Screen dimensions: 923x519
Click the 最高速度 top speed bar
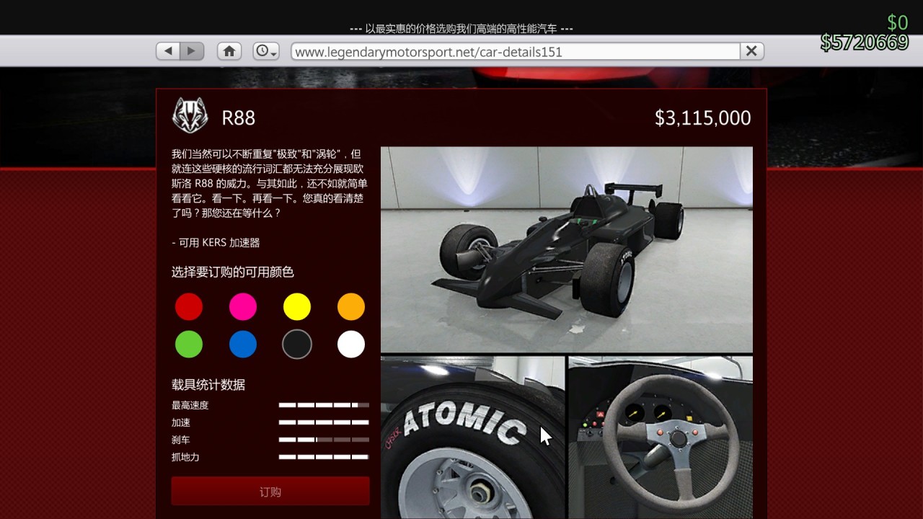tap(324, 405)
